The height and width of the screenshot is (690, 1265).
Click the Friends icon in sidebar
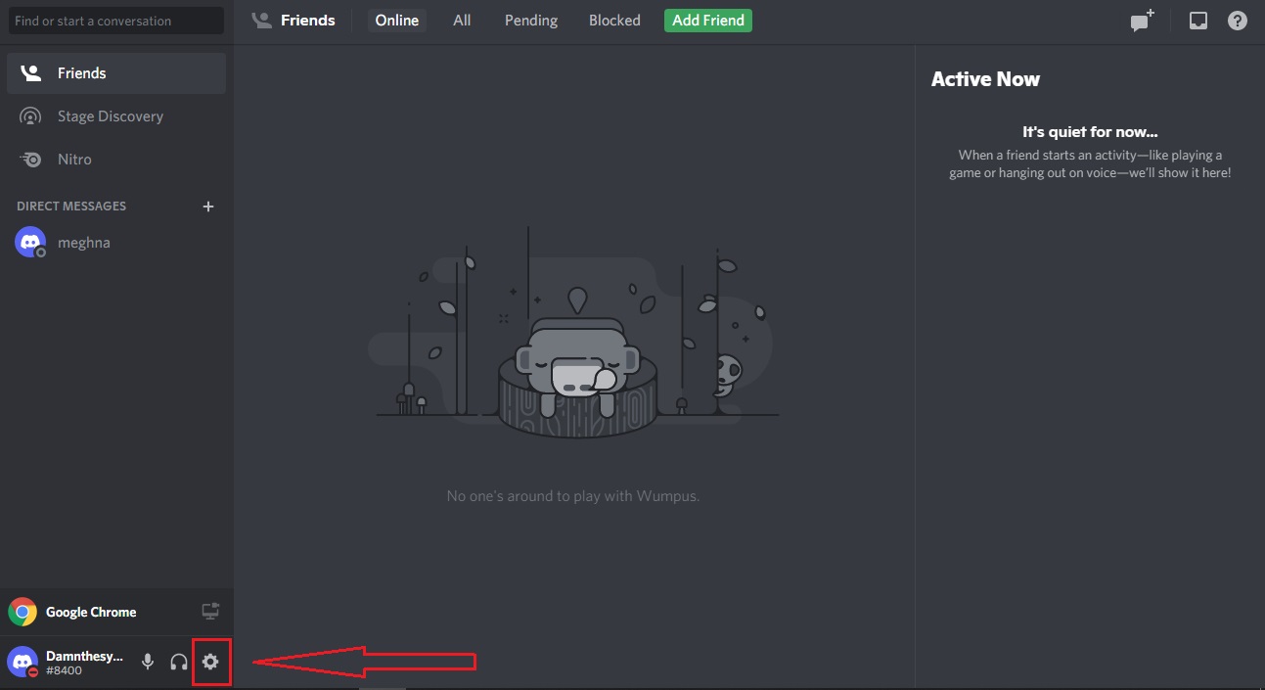(31, 73)
